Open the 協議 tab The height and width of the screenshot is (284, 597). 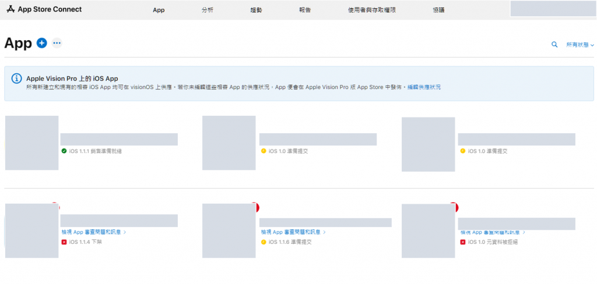tap(438, 10)
